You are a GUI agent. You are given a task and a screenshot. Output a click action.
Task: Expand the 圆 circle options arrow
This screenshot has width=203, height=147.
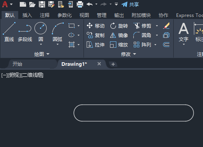point(41,45)
